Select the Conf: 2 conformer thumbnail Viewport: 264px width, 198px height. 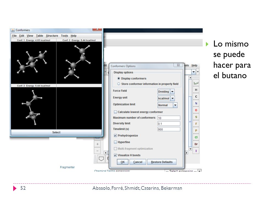click(79, 63)
